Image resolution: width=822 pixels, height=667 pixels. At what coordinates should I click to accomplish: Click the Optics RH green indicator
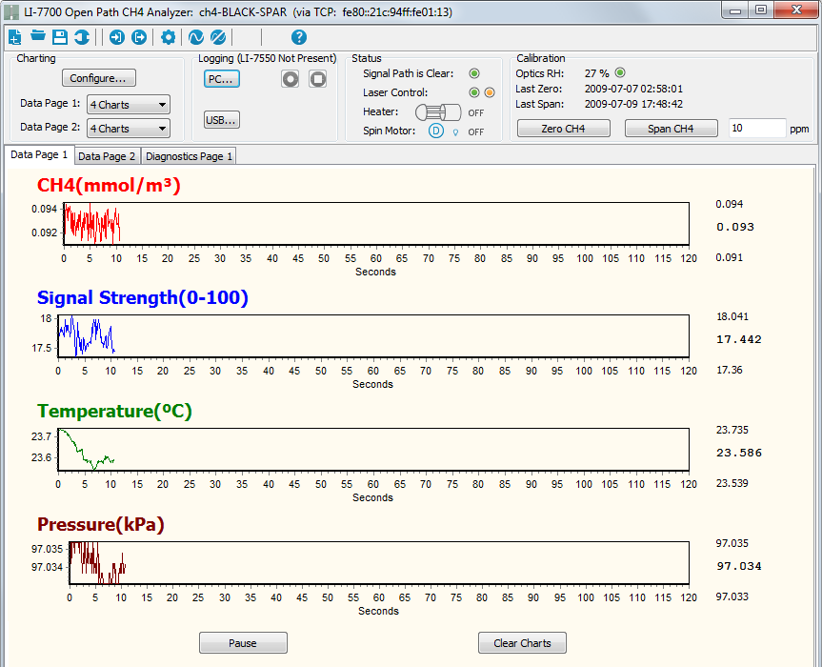coord(620,72)
